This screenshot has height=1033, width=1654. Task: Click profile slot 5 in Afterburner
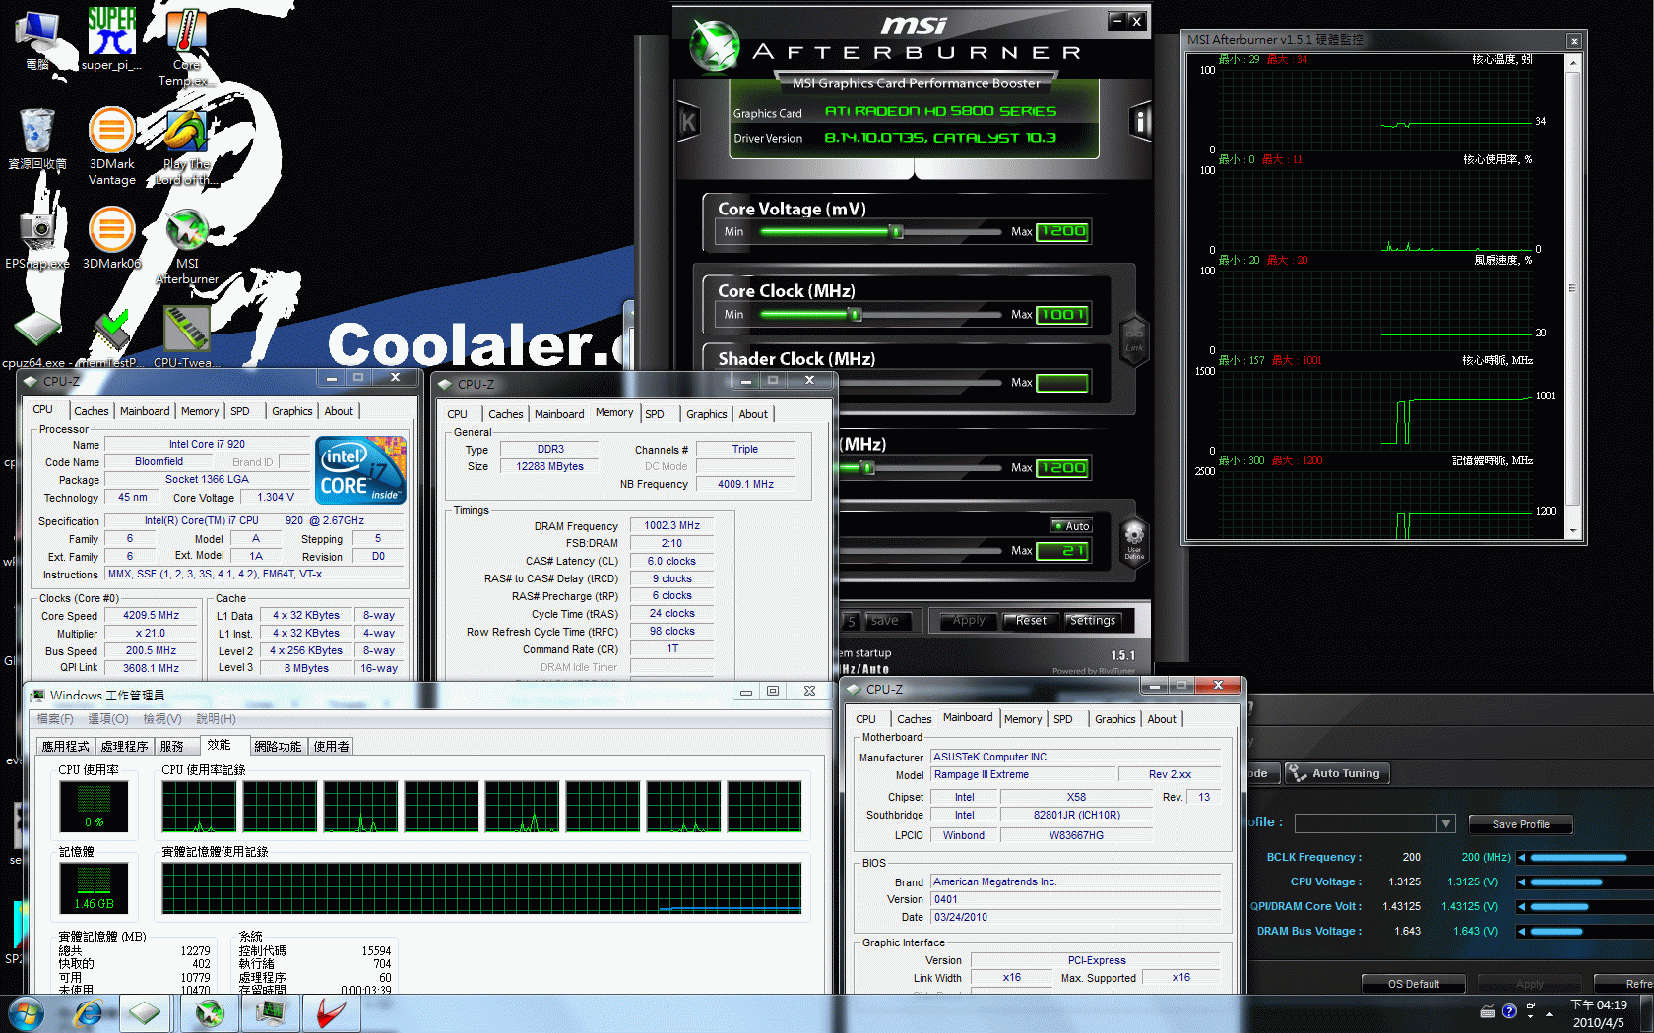[852, 622]
